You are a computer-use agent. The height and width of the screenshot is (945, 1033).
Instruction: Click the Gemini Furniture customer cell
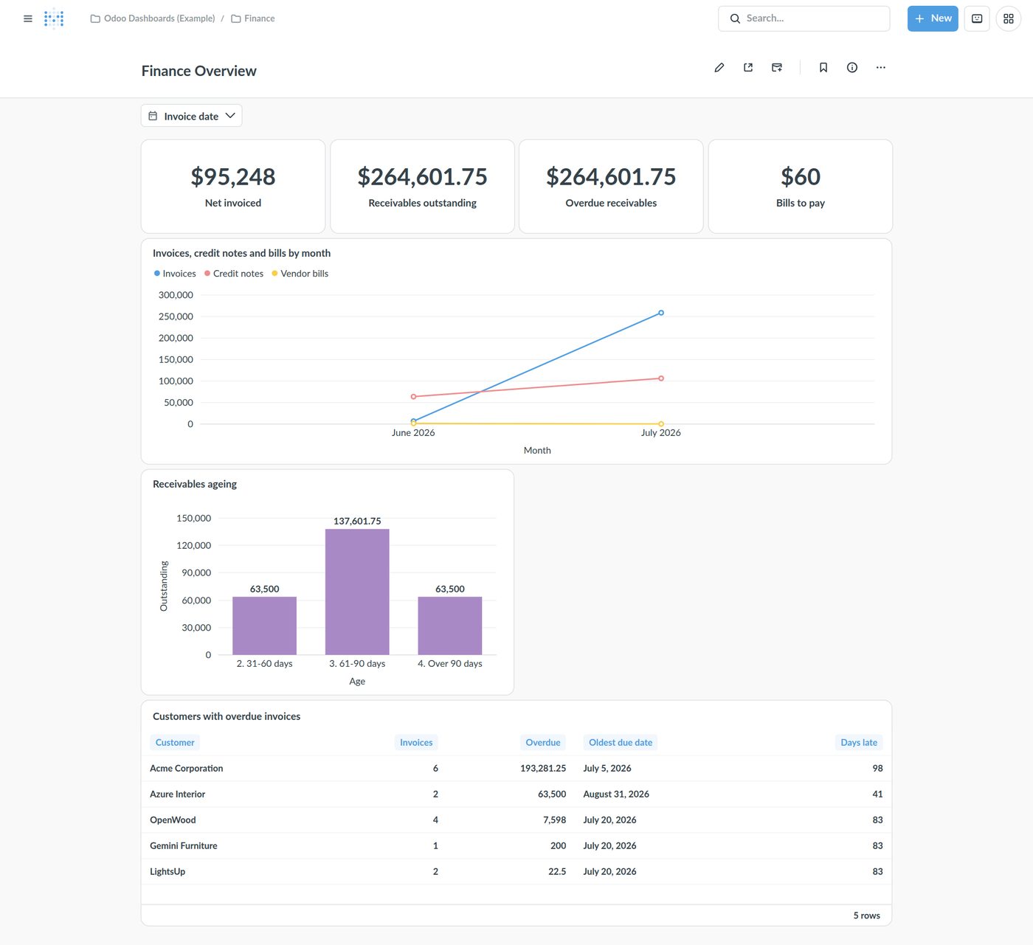coord(184,846)
